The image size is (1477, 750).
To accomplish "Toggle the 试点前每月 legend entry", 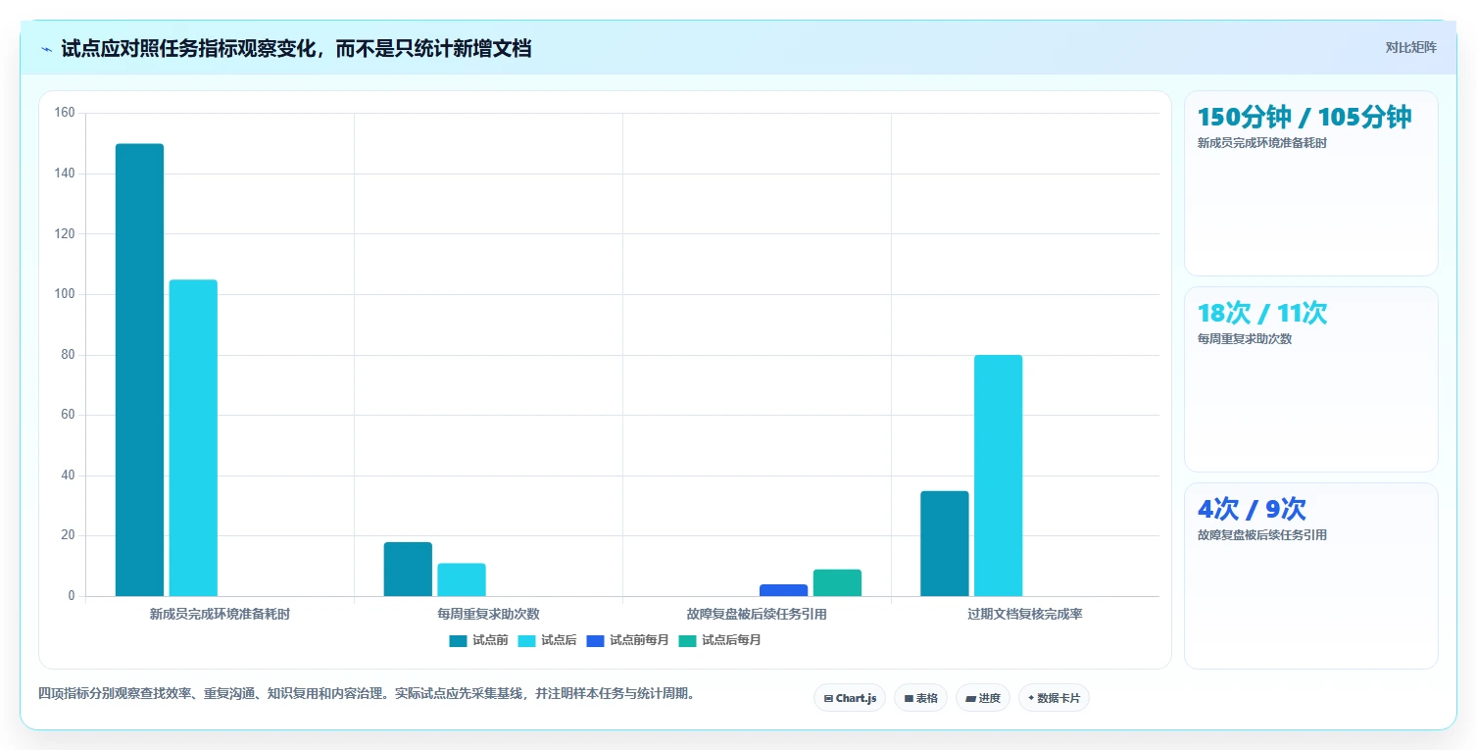I will point(627,640).
